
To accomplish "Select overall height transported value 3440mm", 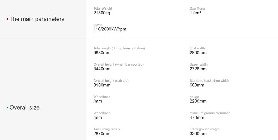I will tap(102, 69).
